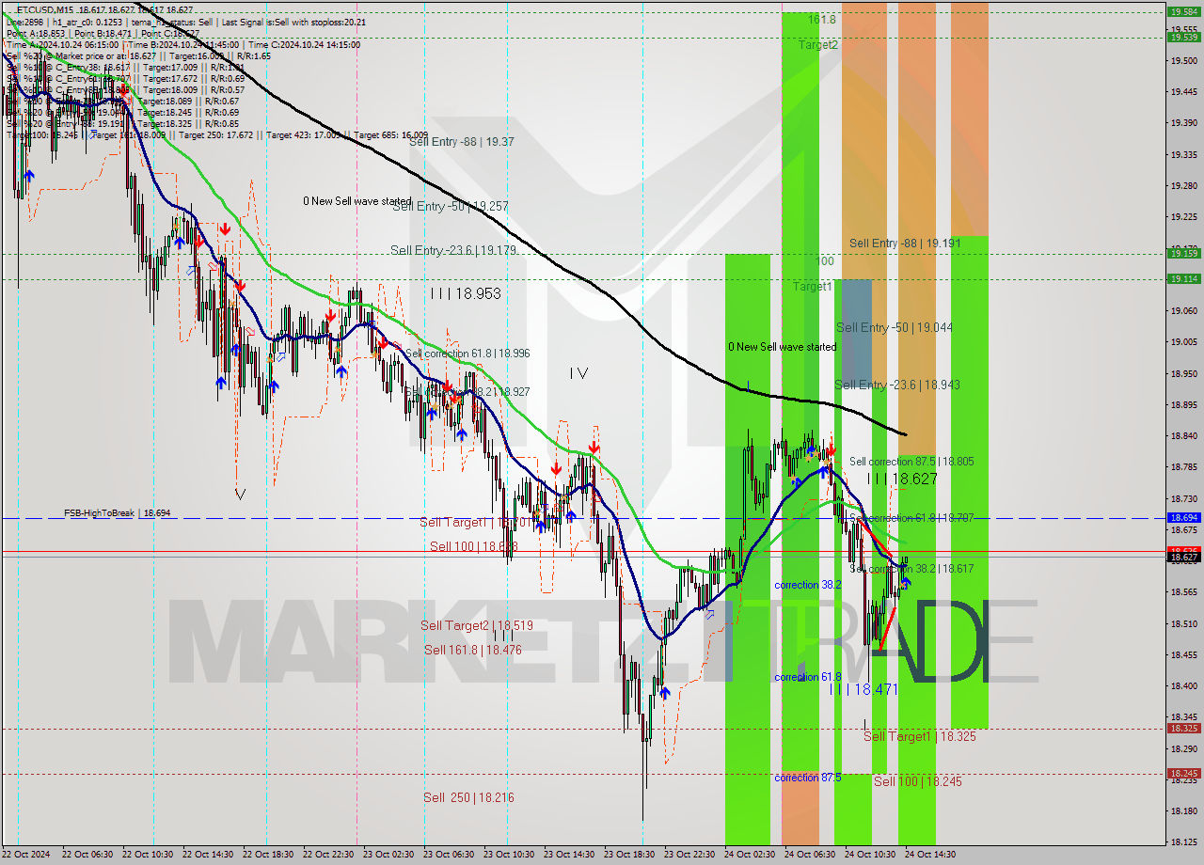Click the 'I I I 18.627' wave label

(x=901, y=479)
